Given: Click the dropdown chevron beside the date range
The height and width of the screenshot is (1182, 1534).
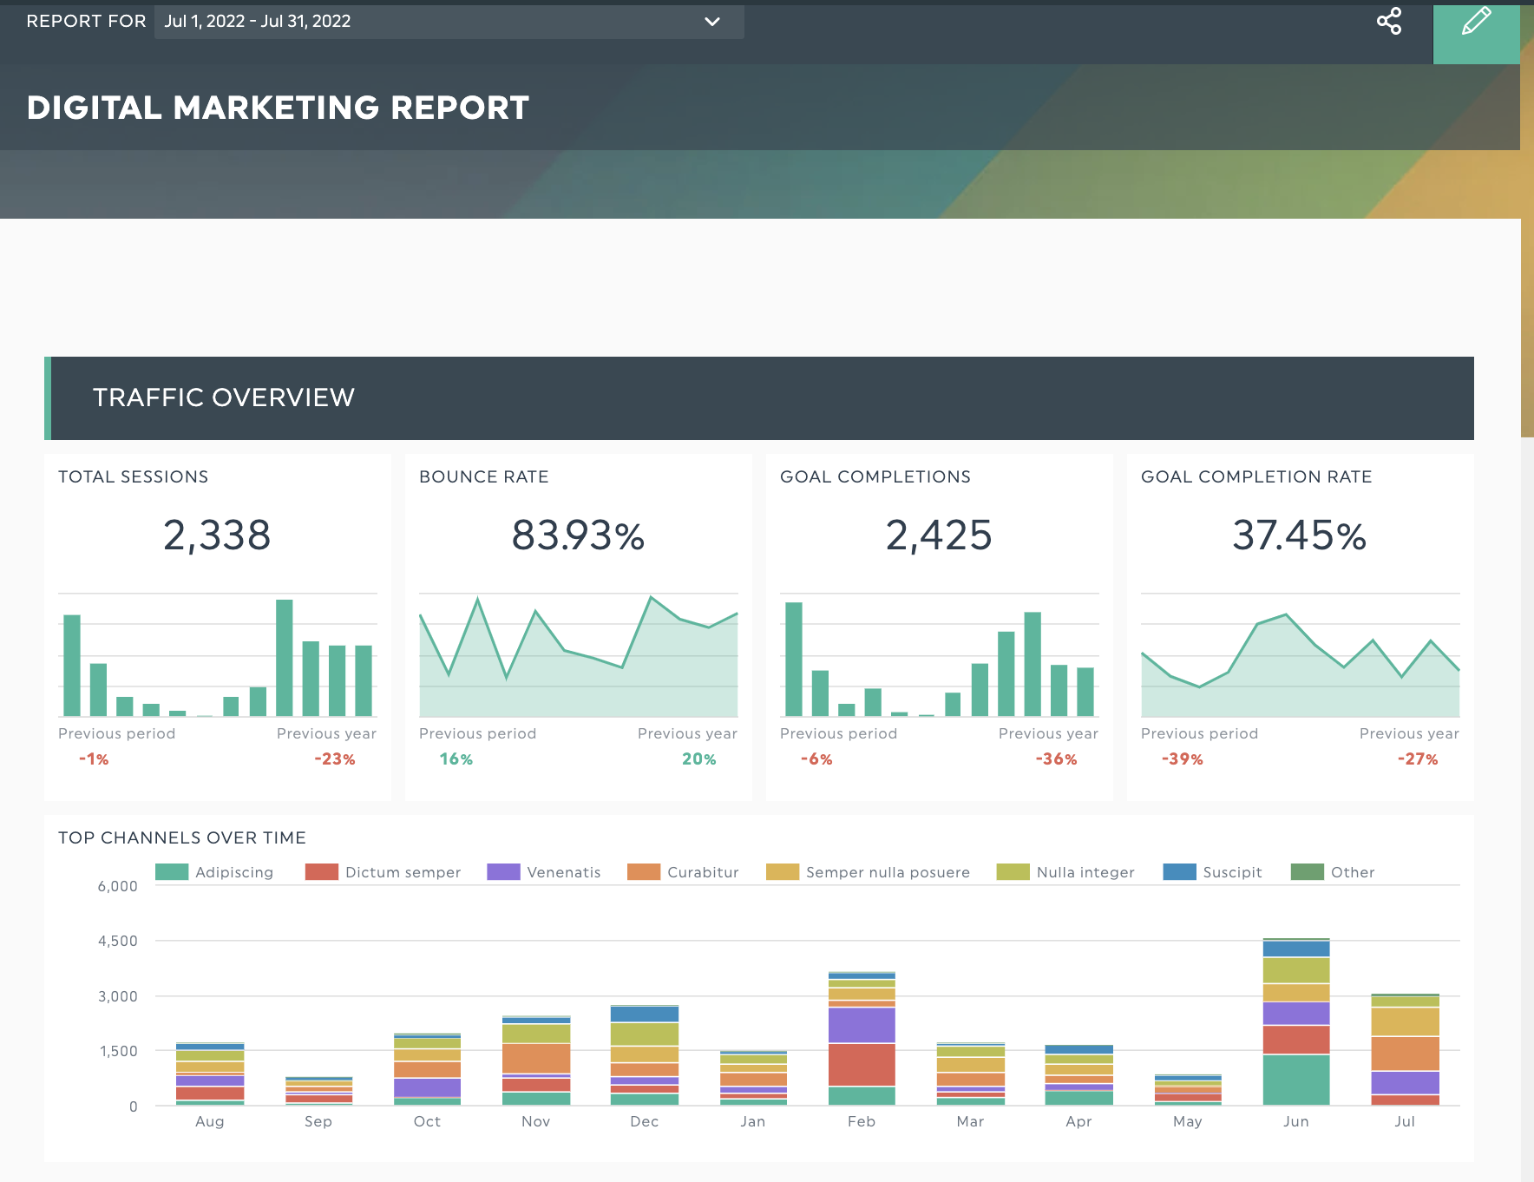Looking at the screenshot, I should click(712, 22).
